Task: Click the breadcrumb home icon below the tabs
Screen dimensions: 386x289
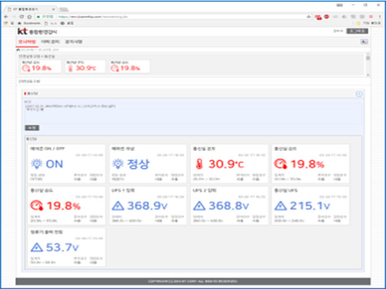Action: (18, 50)
